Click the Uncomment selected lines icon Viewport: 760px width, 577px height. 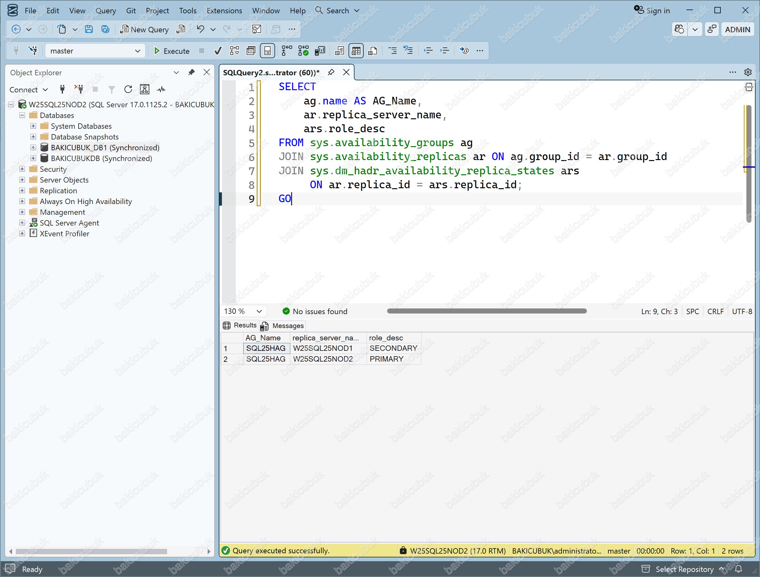(408, 51)
